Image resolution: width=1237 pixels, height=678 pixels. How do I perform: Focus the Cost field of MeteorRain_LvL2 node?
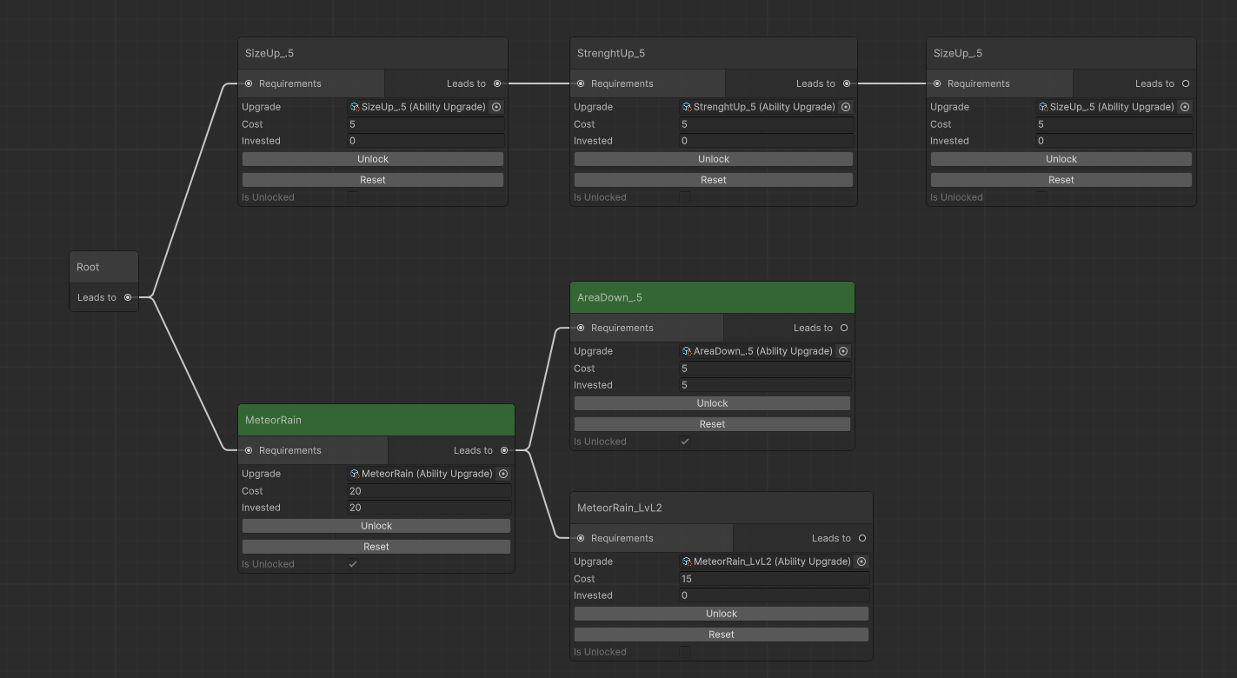click(x=775, y=579)
